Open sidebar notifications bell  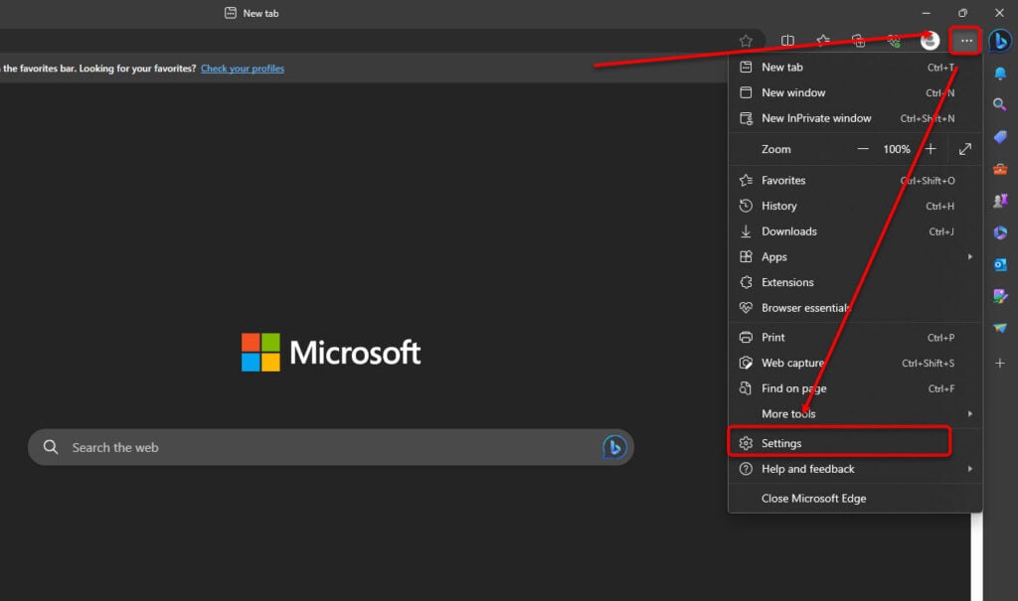[x=1000, y=74]
